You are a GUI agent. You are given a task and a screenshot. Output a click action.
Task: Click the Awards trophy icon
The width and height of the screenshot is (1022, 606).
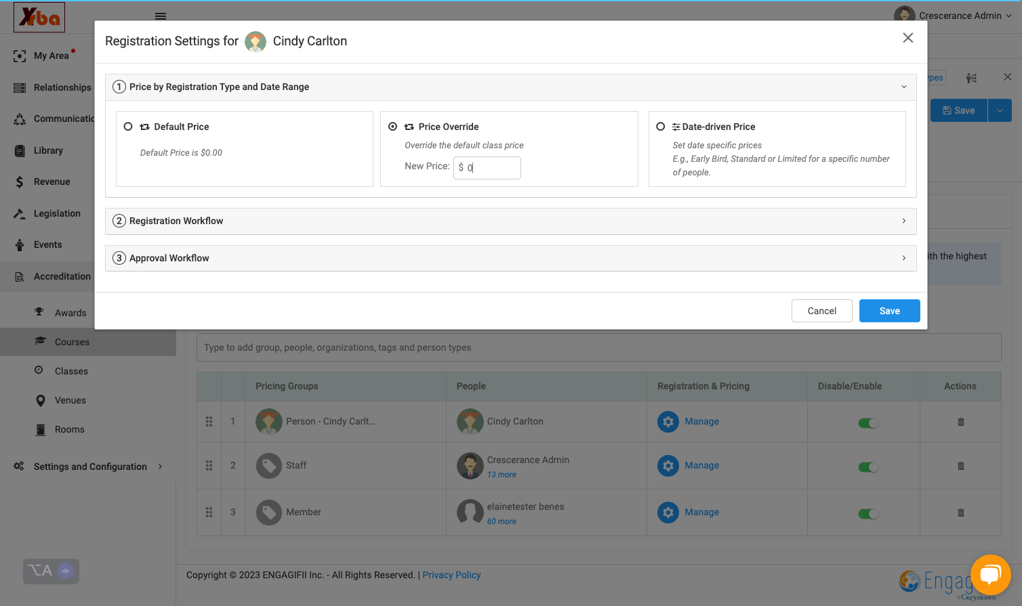point(39,312)
